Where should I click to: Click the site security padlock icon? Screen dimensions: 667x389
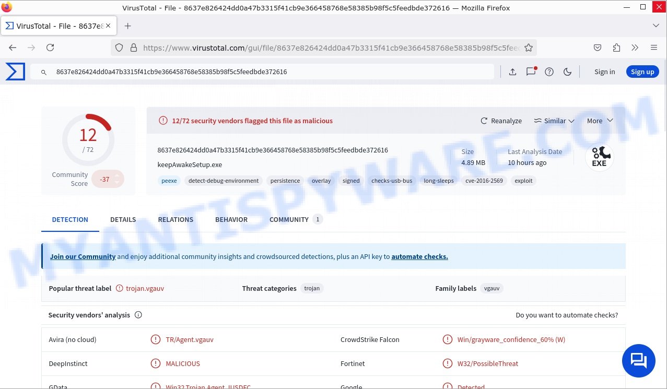(133, 48)
